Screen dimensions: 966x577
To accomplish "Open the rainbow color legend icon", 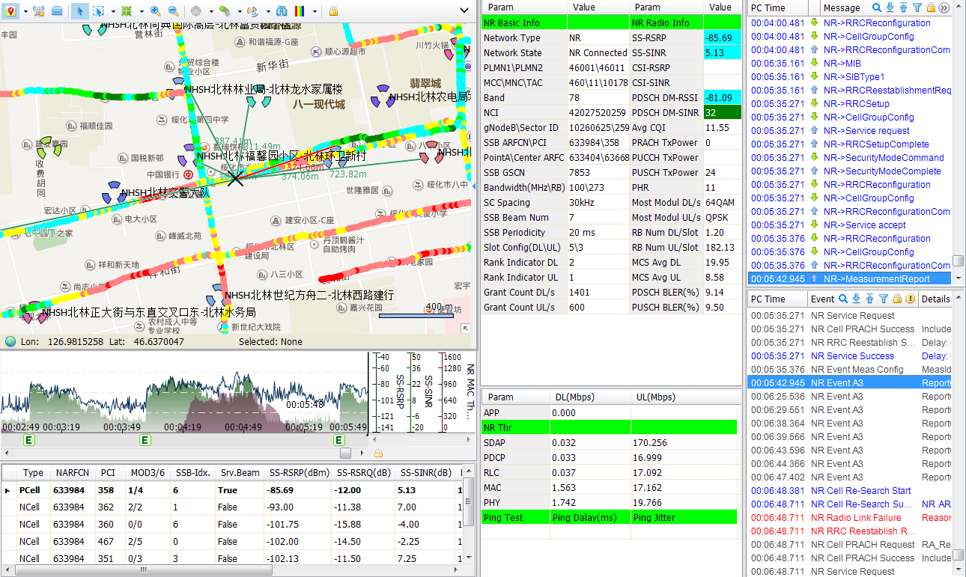I will click(x=300, y=11).
